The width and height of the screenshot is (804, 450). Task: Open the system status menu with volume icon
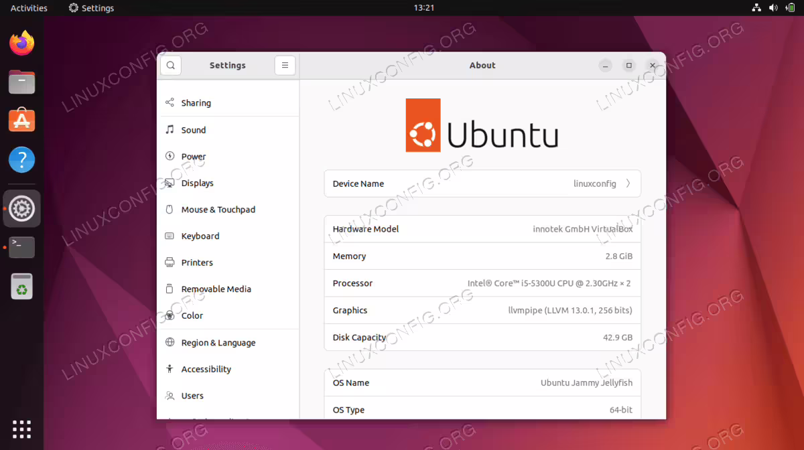coord(773,8)
